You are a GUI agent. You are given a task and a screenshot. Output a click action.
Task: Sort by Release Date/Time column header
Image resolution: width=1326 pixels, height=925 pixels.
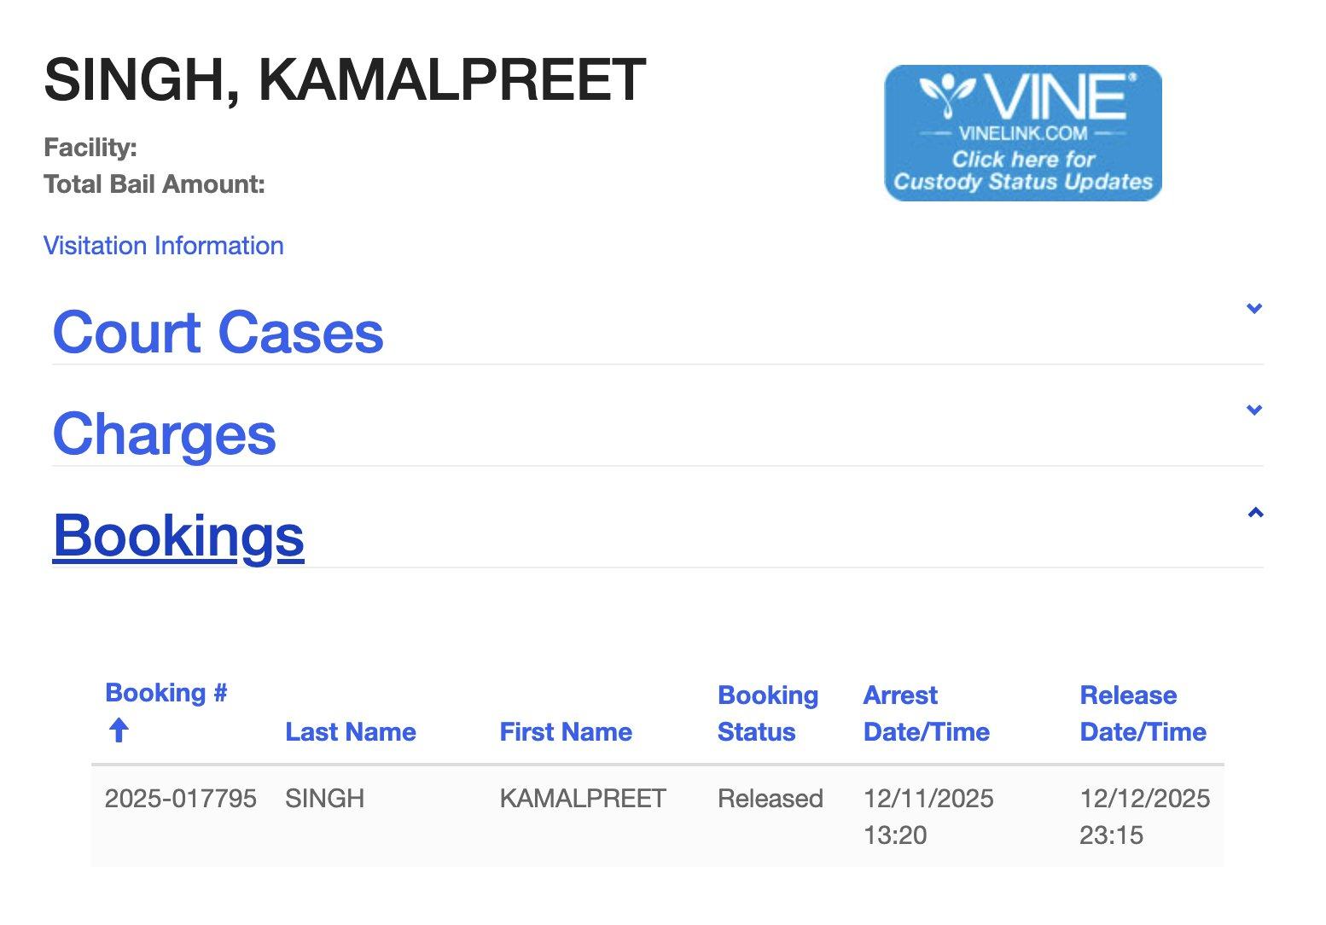1143,713
